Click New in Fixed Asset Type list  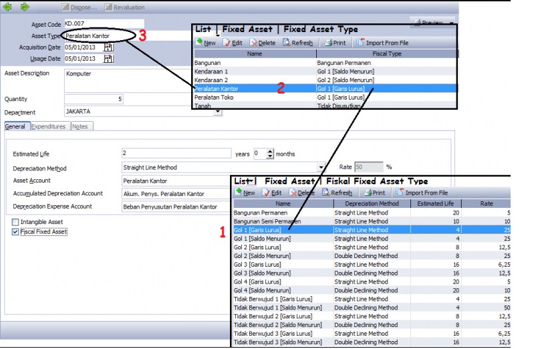click(206, 43)
